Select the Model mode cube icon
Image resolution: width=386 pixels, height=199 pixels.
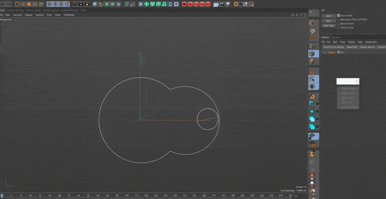coord(312,23)
